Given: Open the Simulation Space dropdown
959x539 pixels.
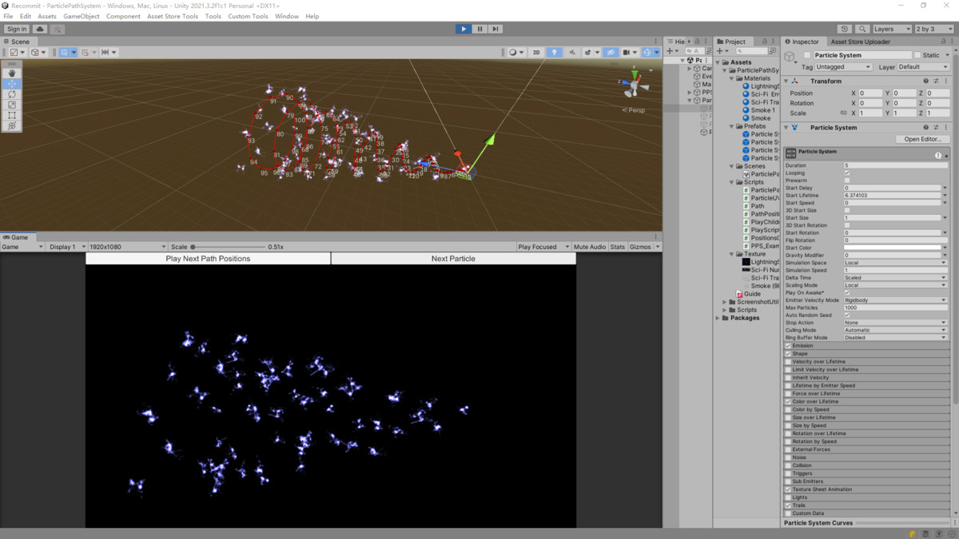Looking at the screenshot, I should tap(895, 263).
